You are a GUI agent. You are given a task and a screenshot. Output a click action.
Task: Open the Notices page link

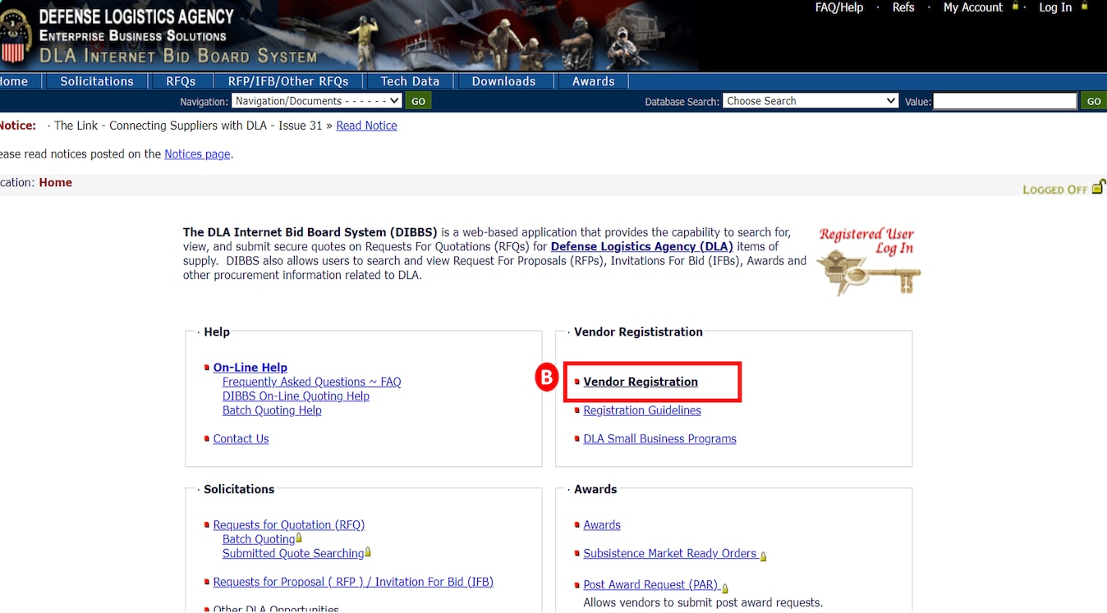click(197, 153)
